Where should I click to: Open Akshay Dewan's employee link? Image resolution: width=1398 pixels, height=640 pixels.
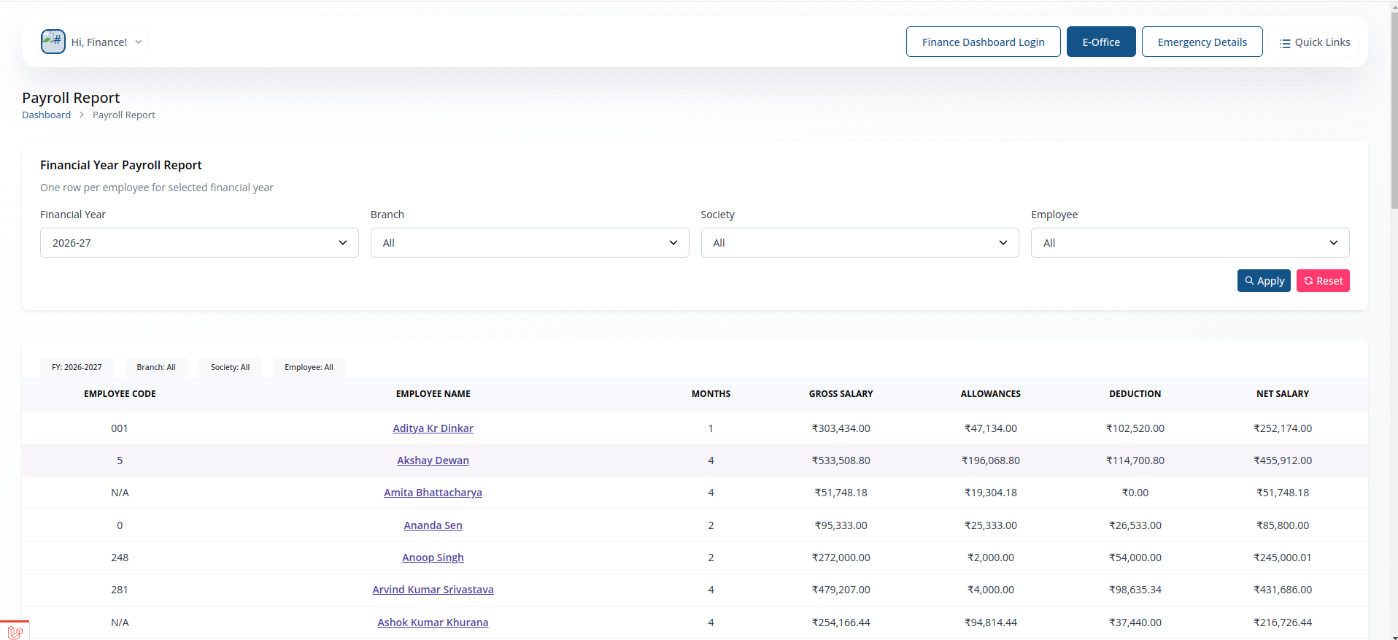[433, 460]
